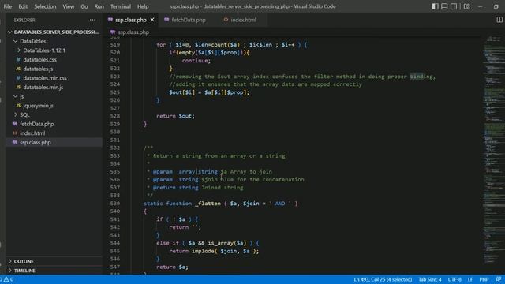This screenshot has width=505, height=284.
Task: Open the Go menu
Action: pyautogui.click(x=84, y=6)
